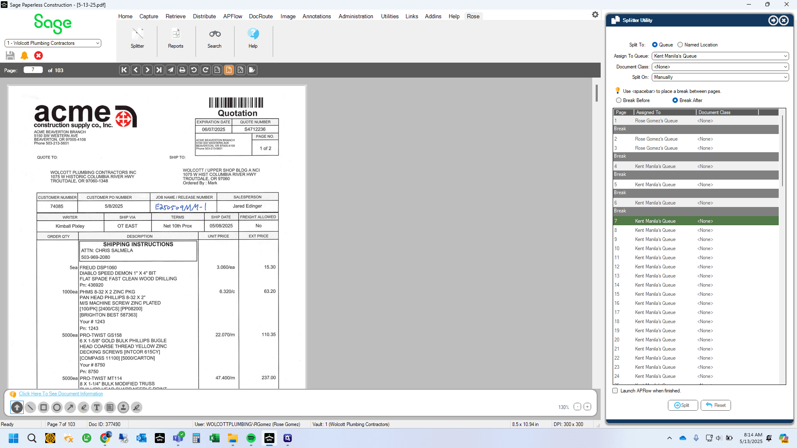
Task: Launch the Search binoculars tool
Action: pyautogui.click(x=215, y=38)
